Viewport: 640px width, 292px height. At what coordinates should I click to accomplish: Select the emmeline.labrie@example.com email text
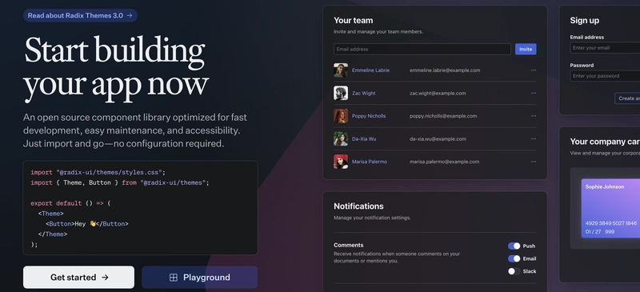point(445,70)
